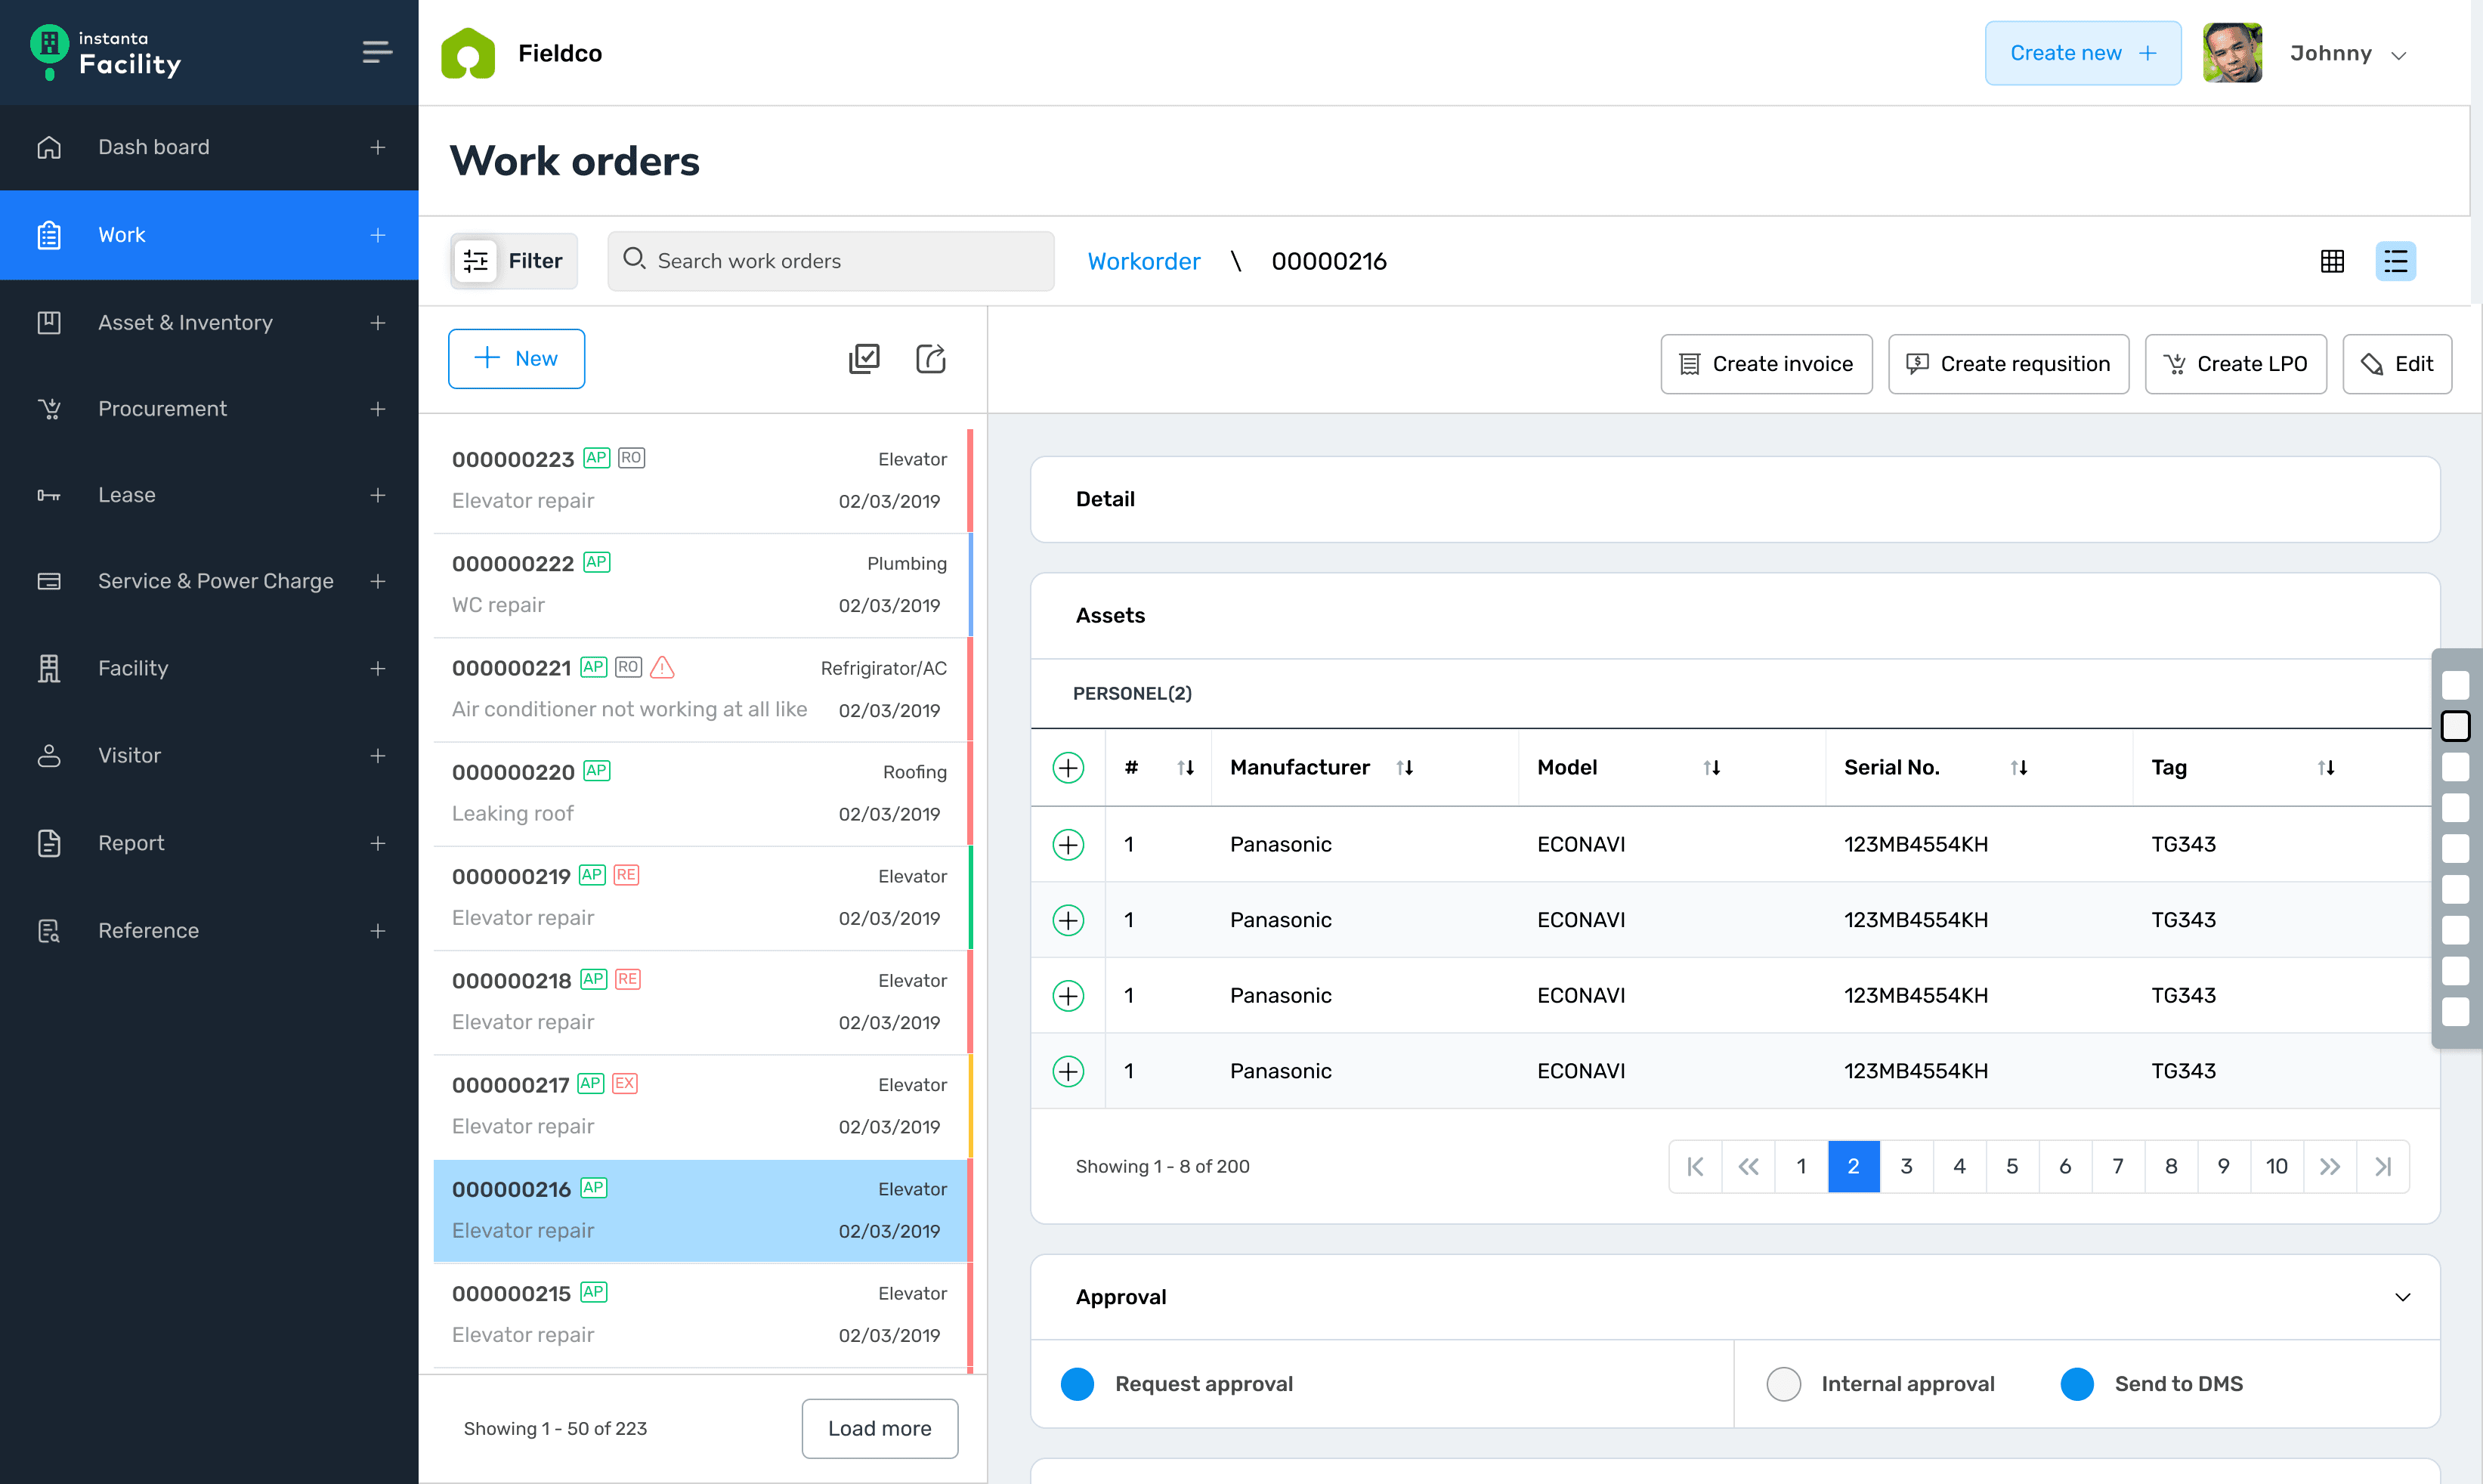Select the Internal approval radio button
This screenshot has width=2483, height=1484.
pyautogui.click(x=1783, y=1384)
